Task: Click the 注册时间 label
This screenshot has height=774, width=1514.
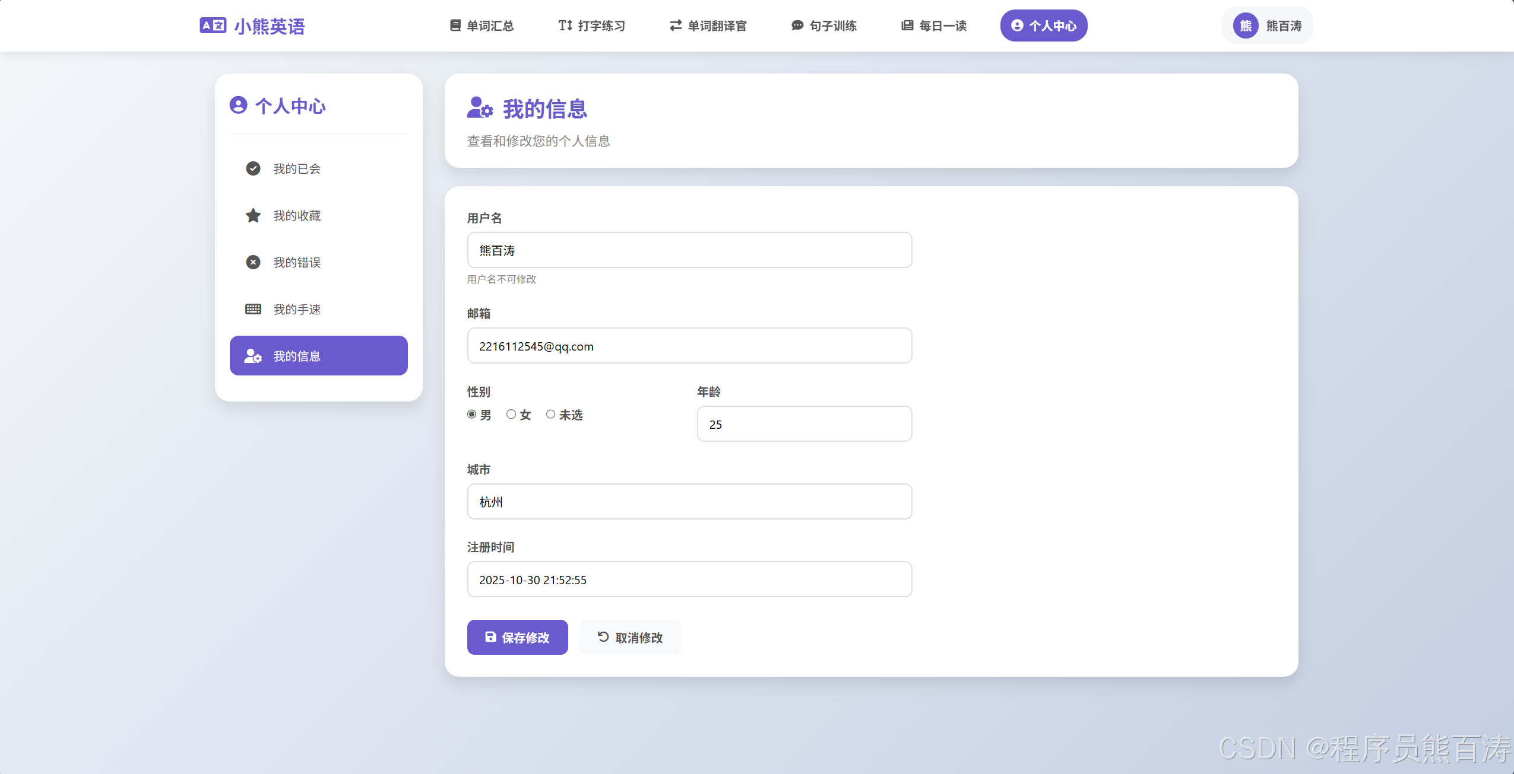Action: [x=490, y=547]
